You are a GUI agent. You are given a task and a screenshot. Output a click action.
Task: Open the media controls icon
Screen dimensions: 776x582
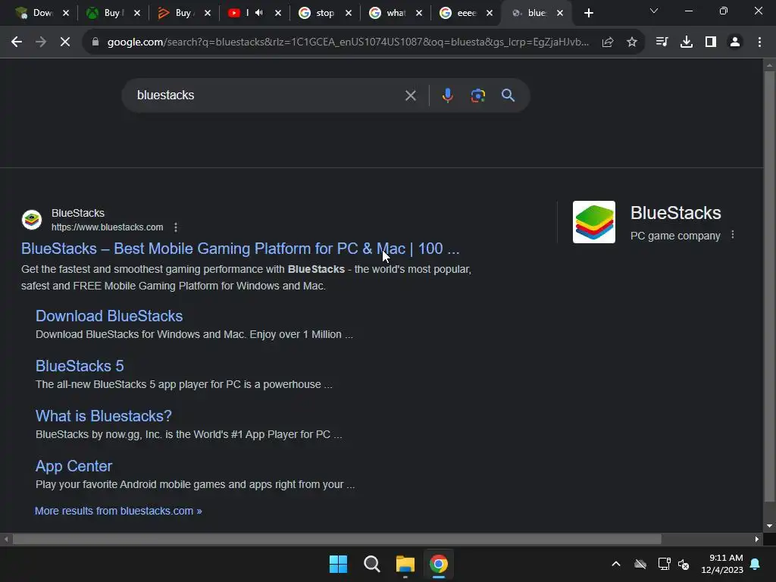tap(662, 42)
